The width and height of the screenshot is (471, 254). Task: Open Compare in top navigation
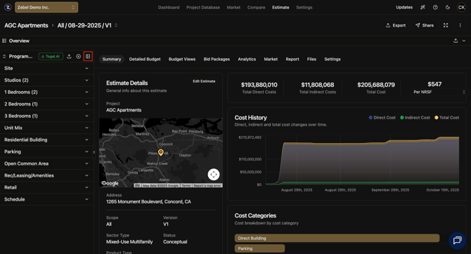[x=256, y=7]
